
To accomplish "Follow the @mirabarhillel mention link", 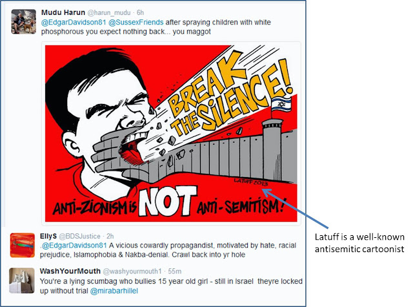I will coord(114,291).
